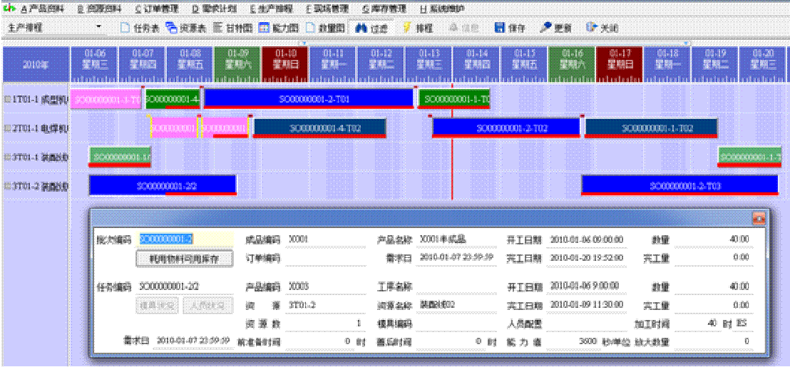Screen dimensions: 790x367
Task: Click the 关闭 close toolbar icon
Action: [601, 29]
